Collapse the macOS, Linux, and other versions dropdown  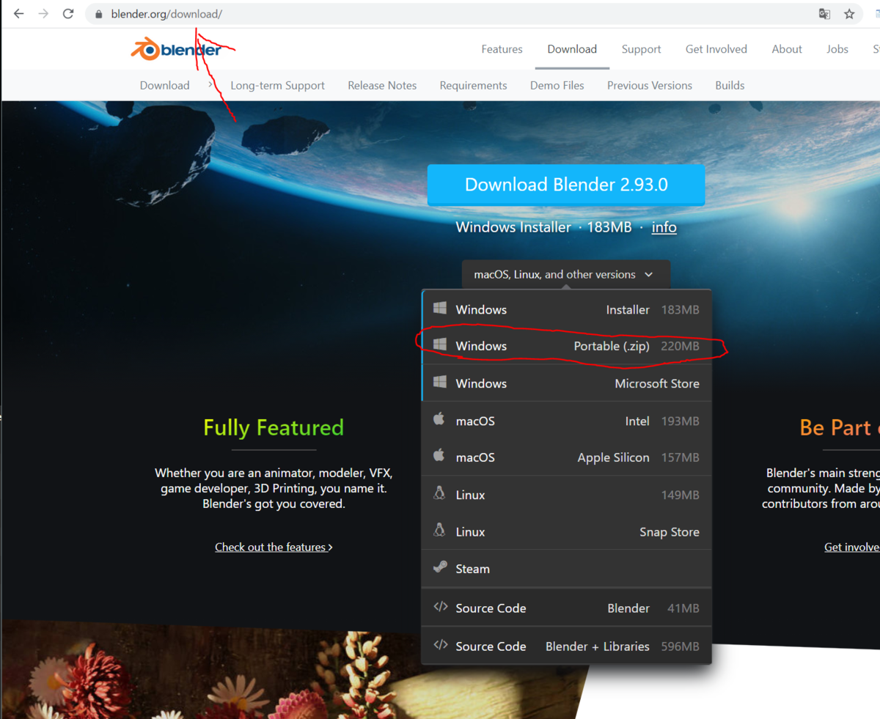(565, 275)
